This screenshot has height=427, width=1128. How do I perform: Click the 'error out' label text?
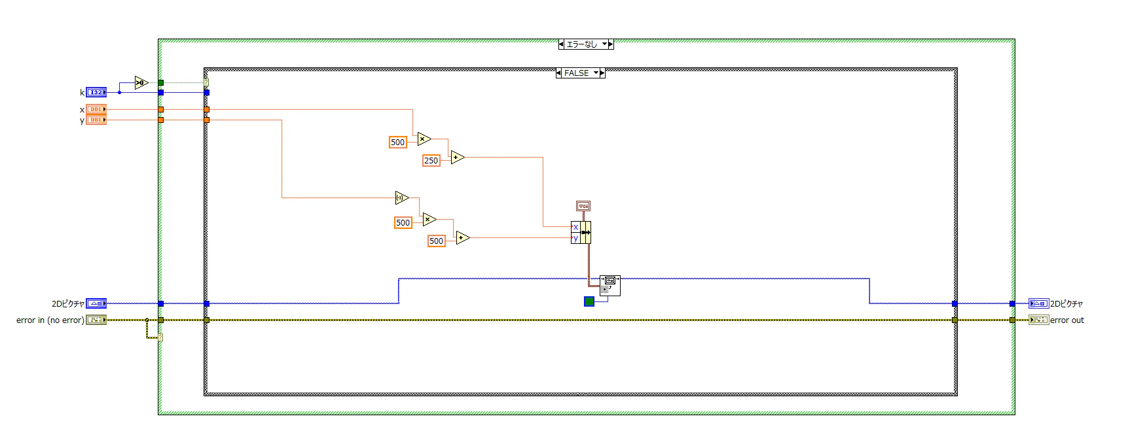point(1067,320)
